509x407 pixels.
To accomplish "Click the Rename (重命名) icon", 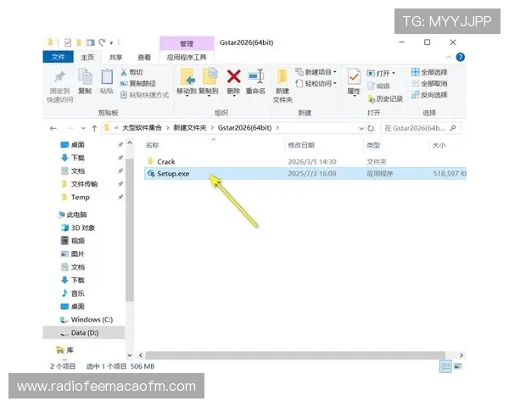I will pyautogui.click(x=256, y=77).
